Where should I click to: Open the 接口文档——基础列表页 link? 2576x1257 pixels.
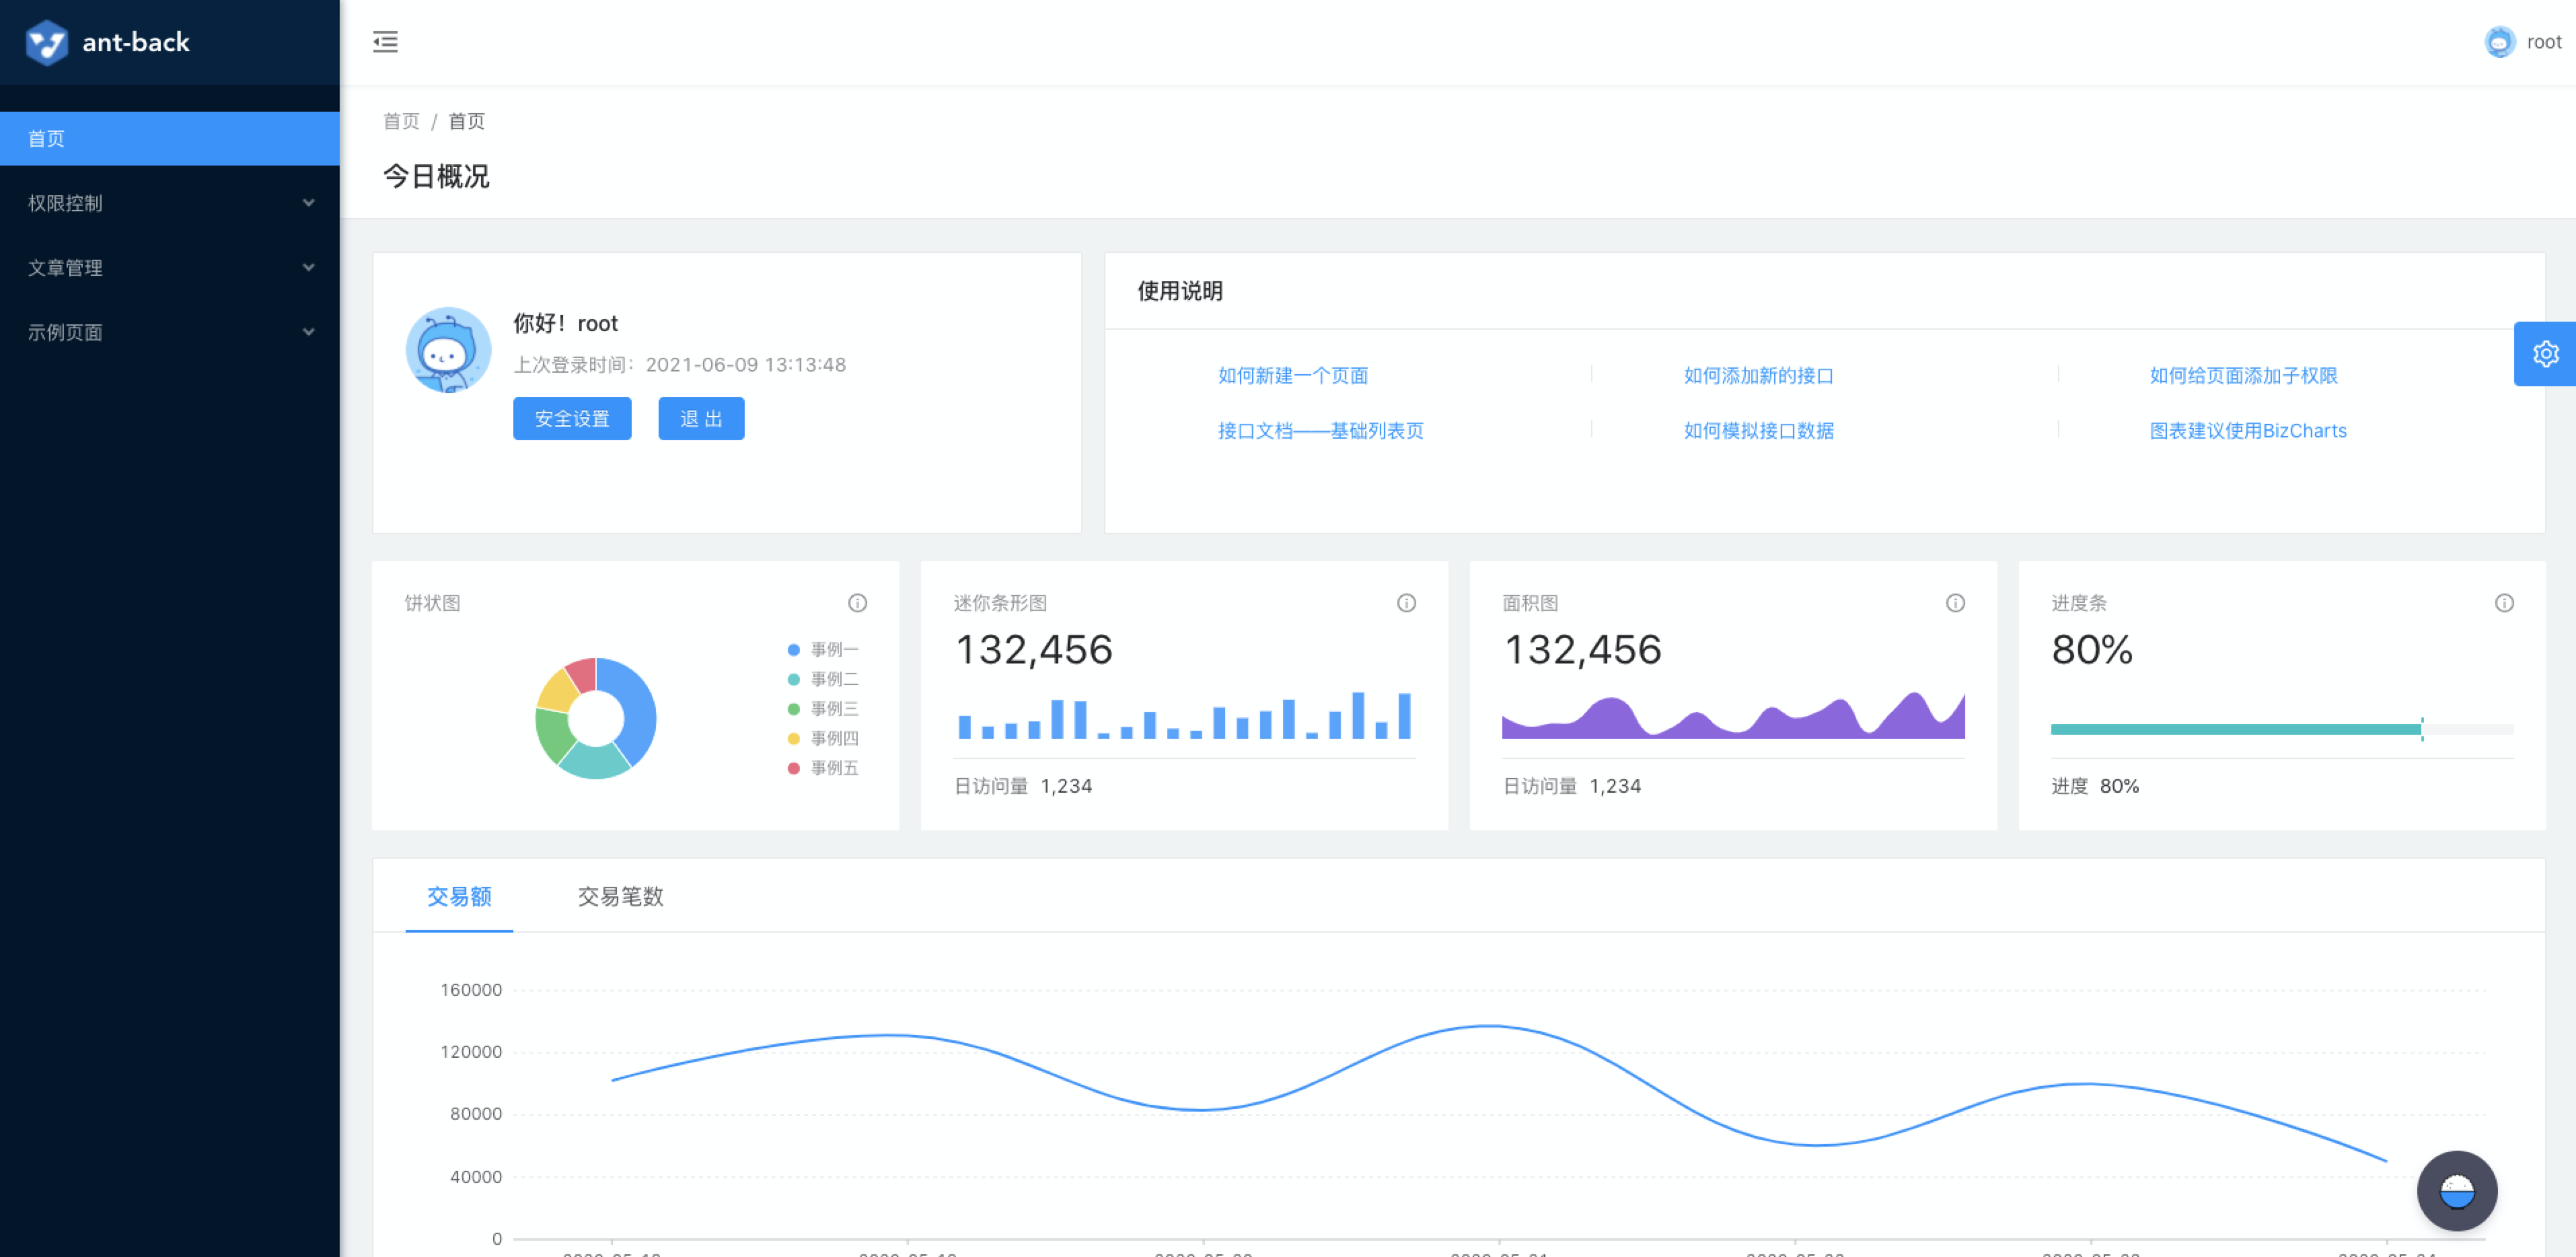(x=1320, y=430)
